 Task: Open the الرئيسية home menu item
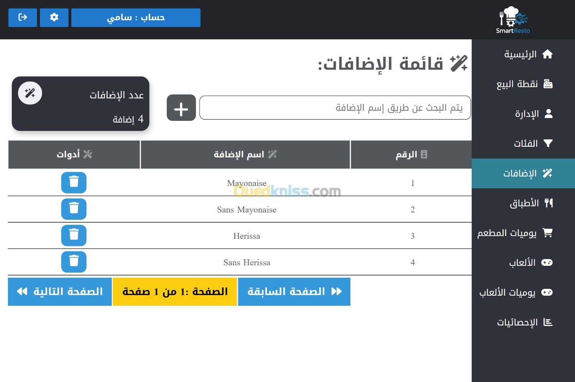point(528,54)
